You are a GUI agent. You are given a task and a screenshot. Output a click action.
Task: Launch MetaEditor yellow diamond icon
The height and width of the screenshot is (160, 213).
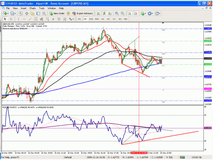click(x=68, y=13)
